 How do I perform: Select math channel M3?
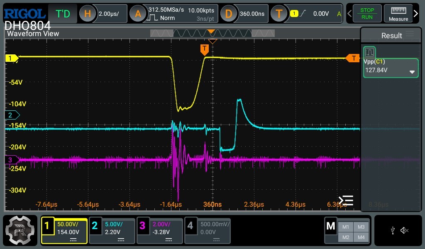[x=361, y=227]
